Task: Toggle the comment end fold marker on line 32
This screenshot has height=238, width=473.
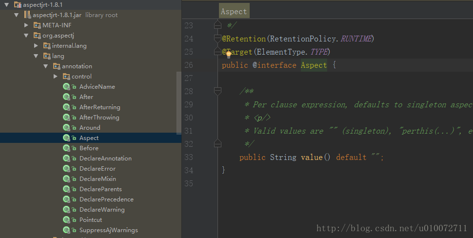Action: (x=217, y=143)
